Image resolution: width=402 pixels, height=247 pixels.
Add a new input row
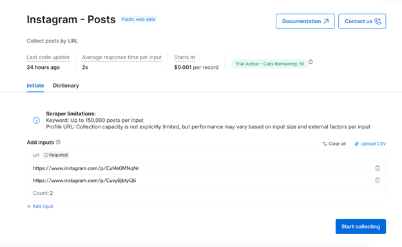[40, 206]
